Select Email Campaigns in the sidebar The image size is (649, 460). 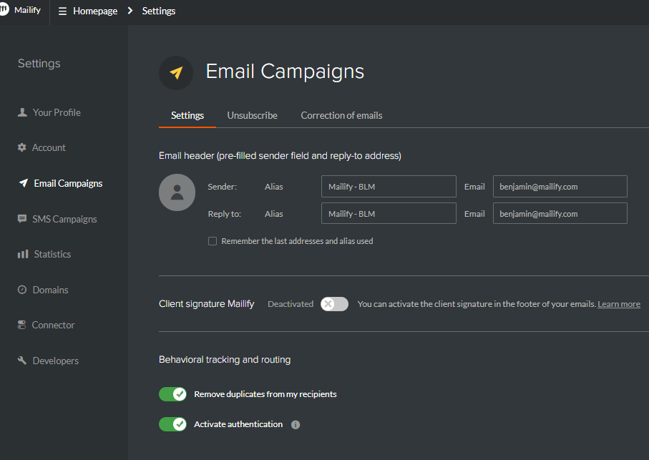click(68, 183)
